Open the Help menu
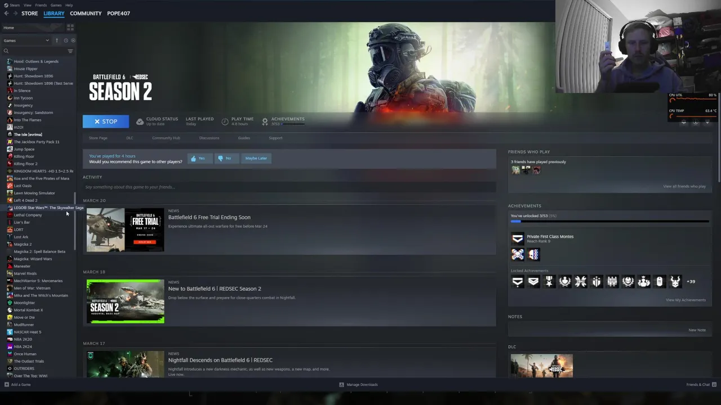The height and width of the screenshot is (405, 721). [x=69, y=5]
